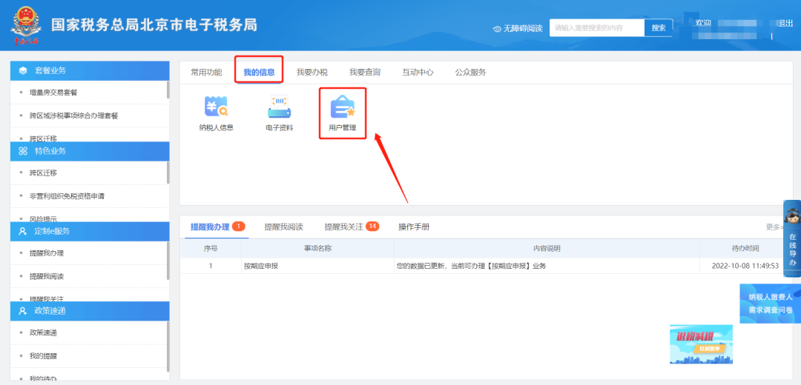The height and width of the screenshot is (385, 801).
Task: Open the 在线导办 assistant avatar
Action: coord(792,217)
